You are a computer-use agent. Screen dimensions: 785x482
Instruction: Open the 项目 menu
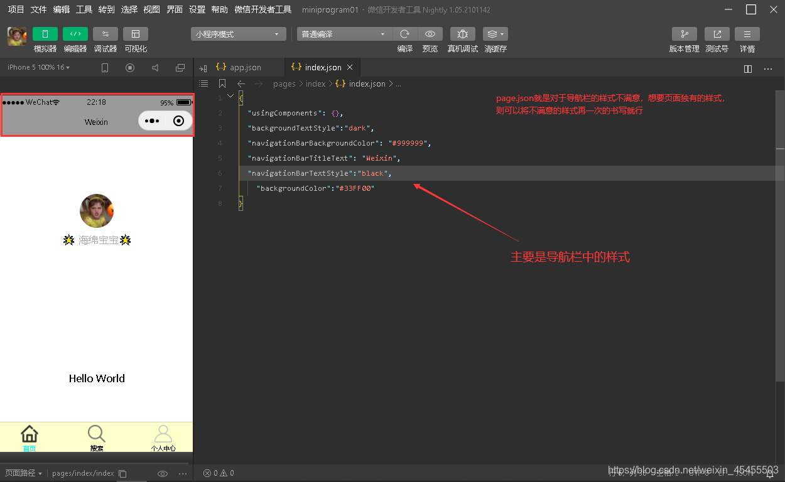click(x=16, y=9)
